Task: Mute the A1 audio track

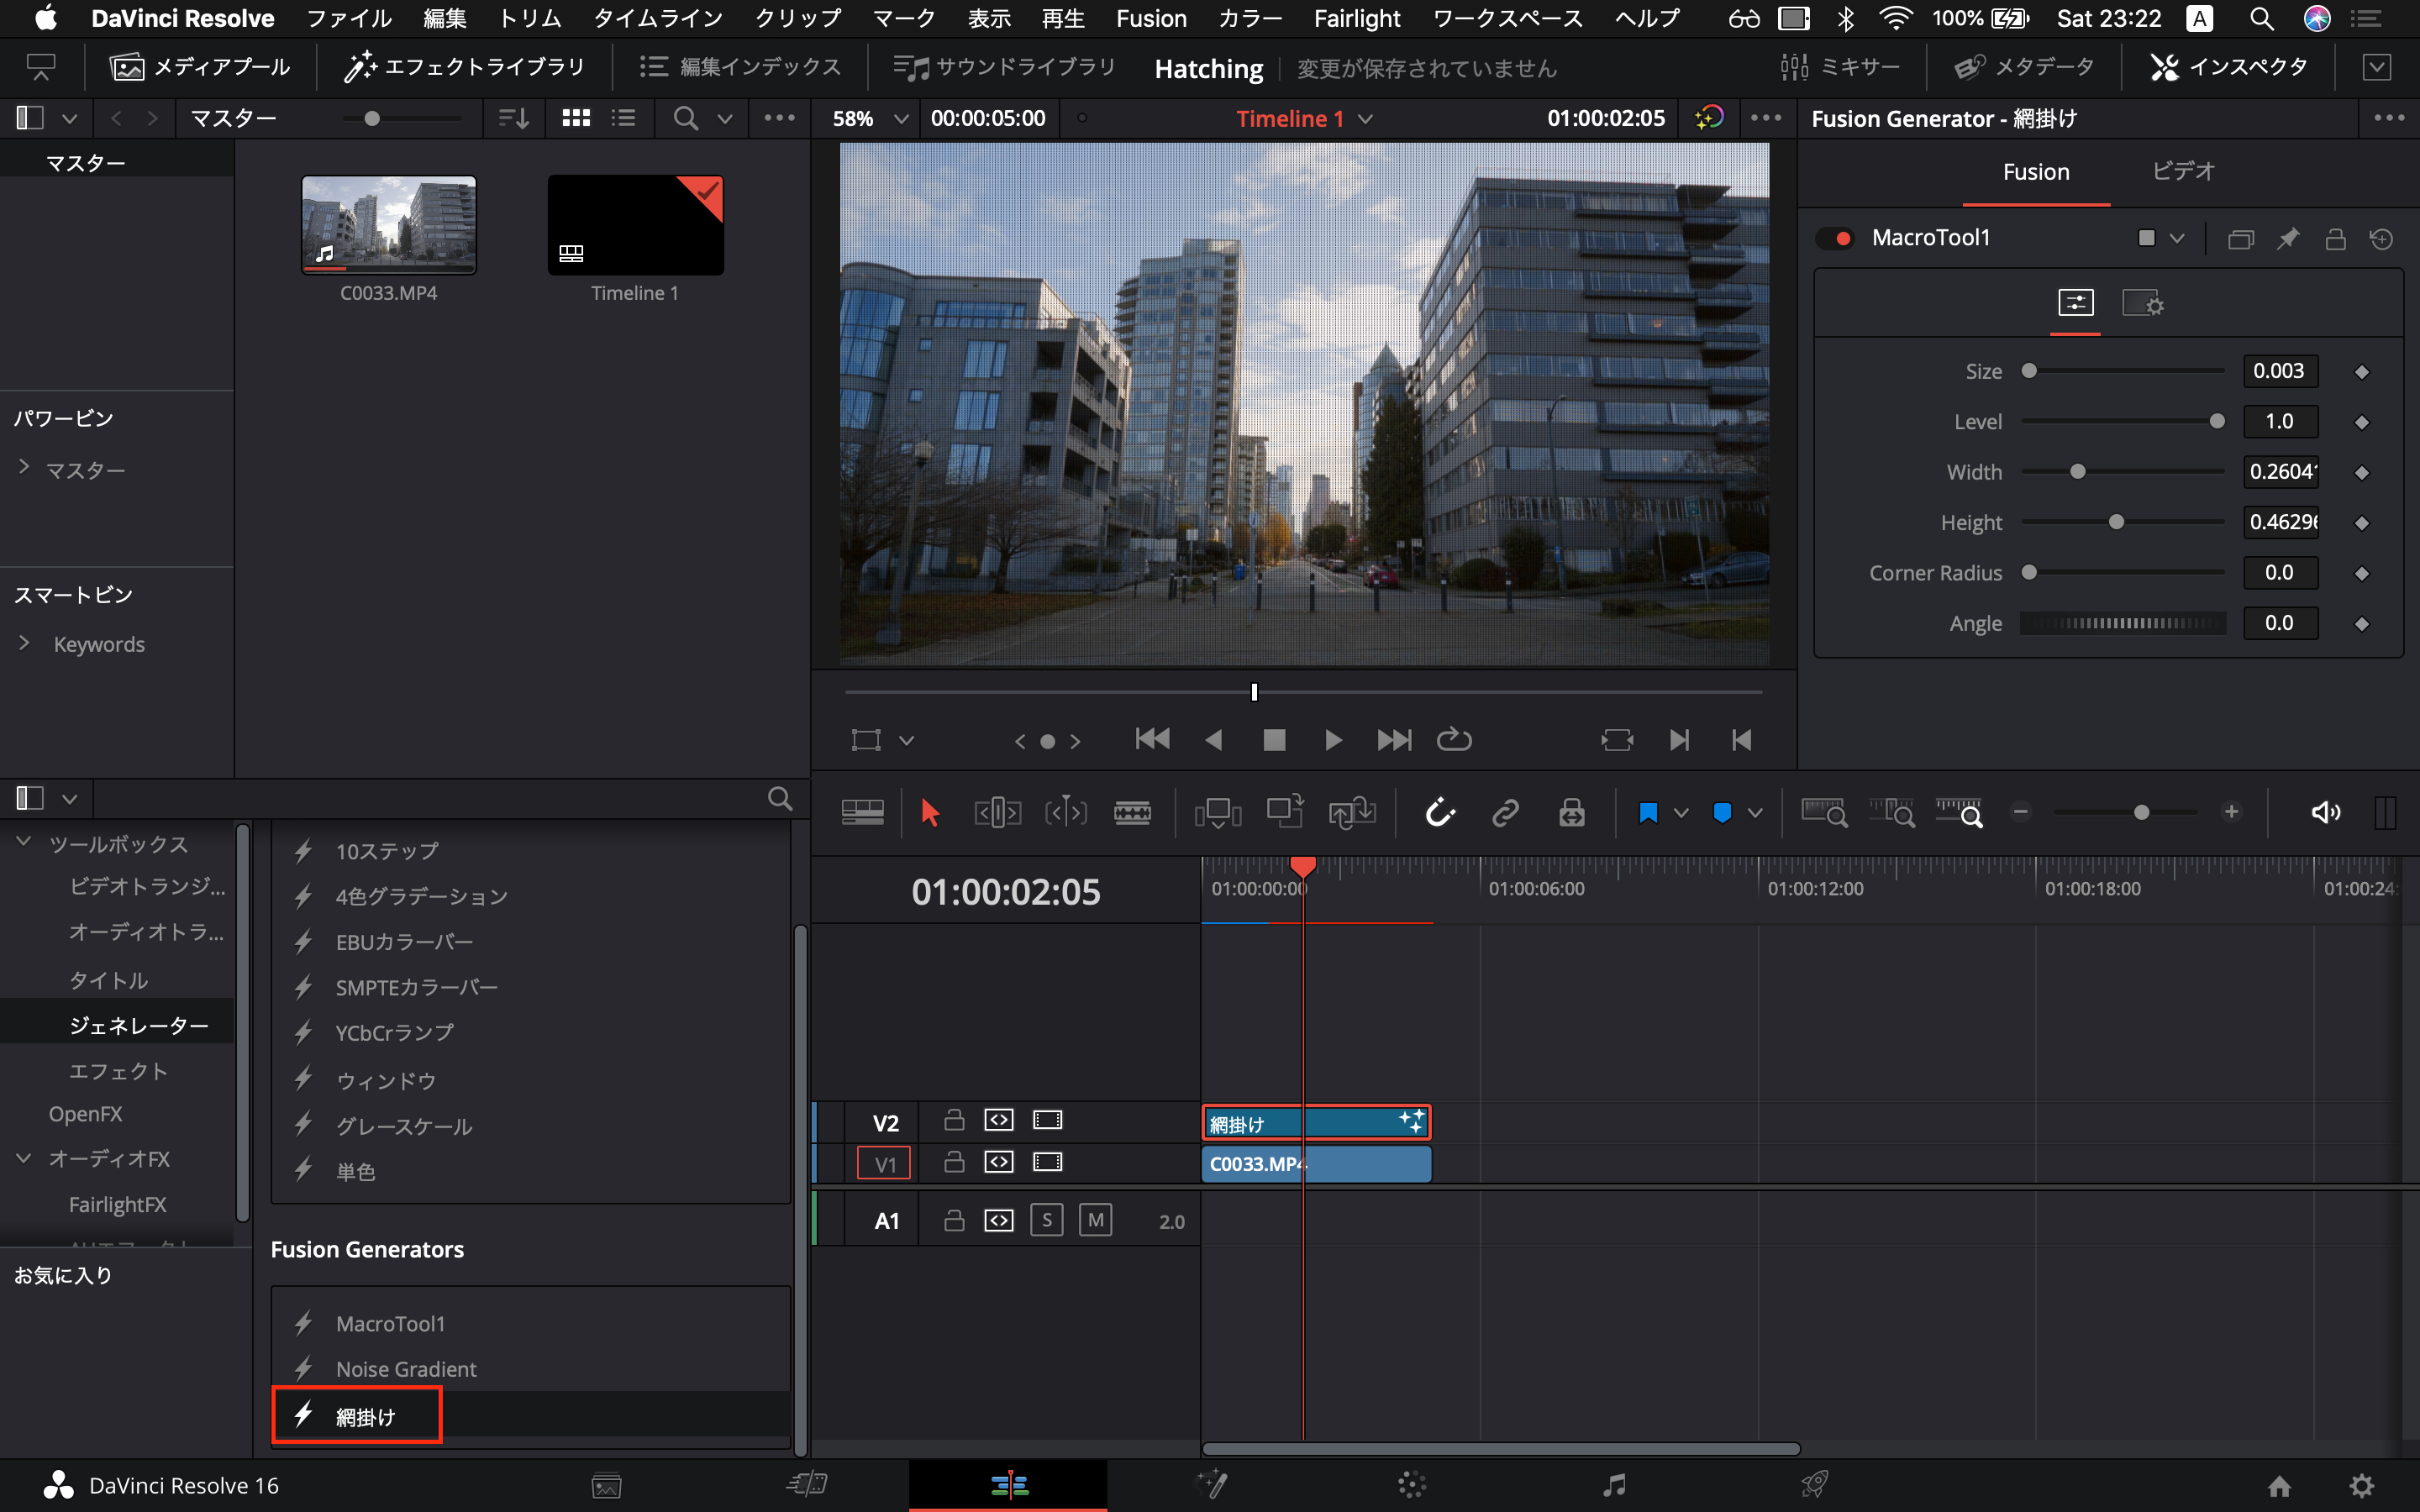Action: click(x=1096, y=1220)
